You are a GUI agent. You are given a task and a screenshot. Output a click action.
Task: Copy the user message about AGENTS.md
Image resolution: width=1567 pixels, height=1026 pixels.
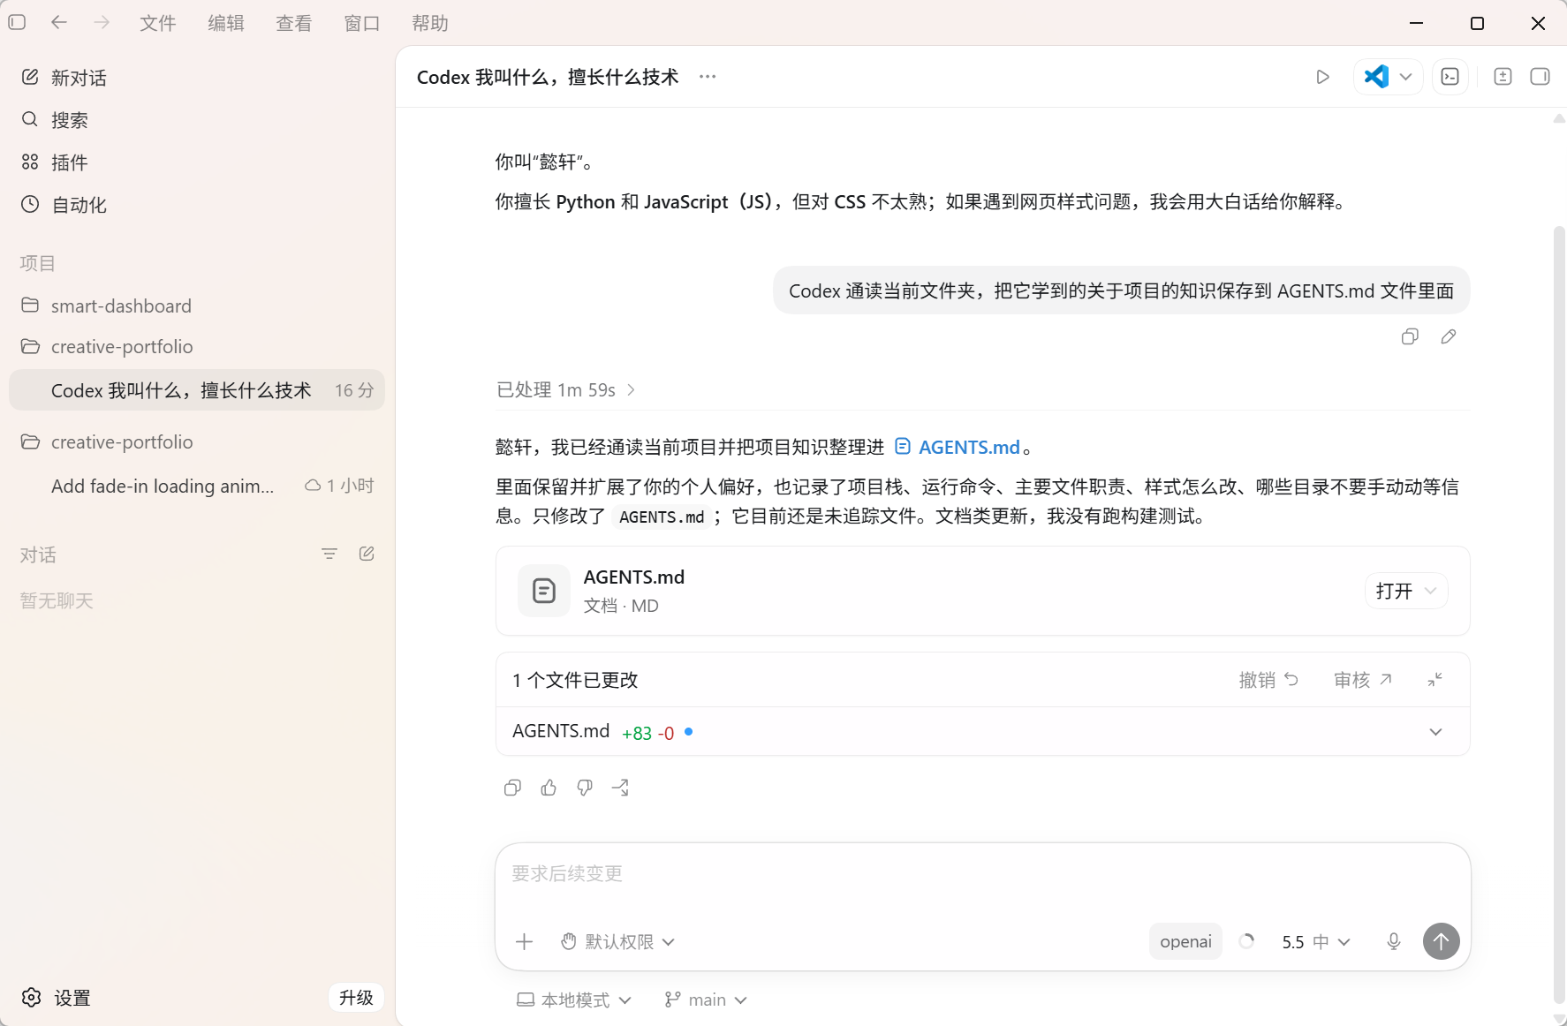pyautogui.click(x=1410, y=336)
